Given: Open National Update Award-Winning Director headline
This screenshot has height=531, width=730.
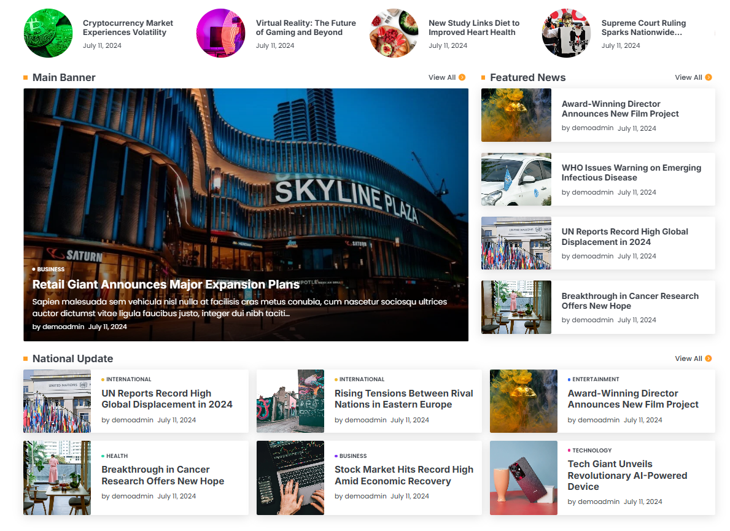Looking at the screenshot, I should click(633, 399).
